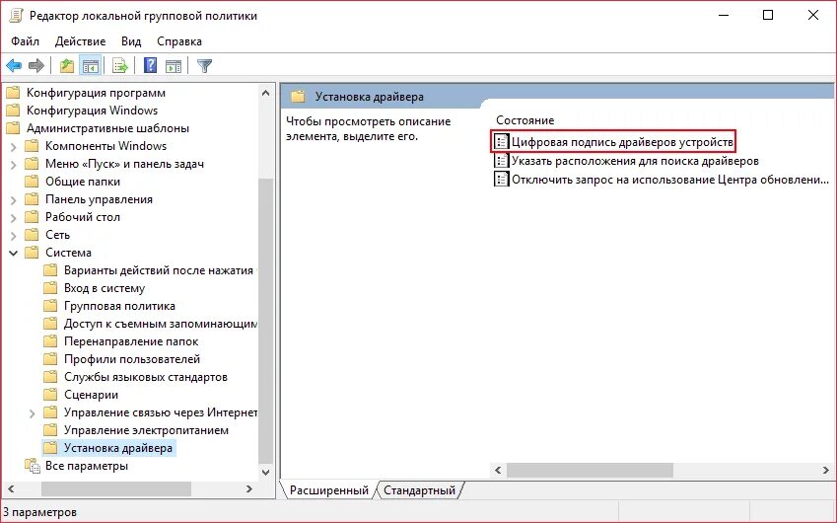Click tree pane scroll right arrow
The width and height of the screenshot is (837, 523).
pos(248,488)
